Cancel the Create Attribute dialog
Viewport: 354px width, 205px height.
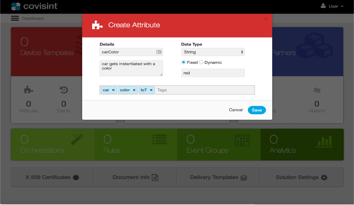pos(236,110)
